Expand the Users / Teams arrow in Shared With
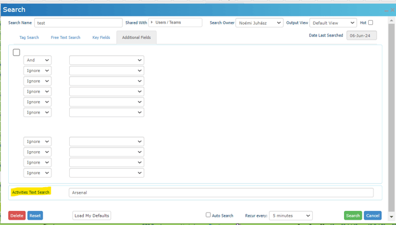Screen dimensions: 396x225 tap(151, 22)
